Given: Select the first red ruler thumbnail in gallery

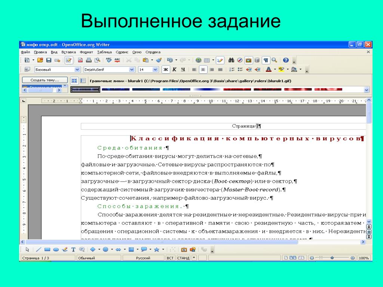Looking at the screenshot, I should coord(237,89).
